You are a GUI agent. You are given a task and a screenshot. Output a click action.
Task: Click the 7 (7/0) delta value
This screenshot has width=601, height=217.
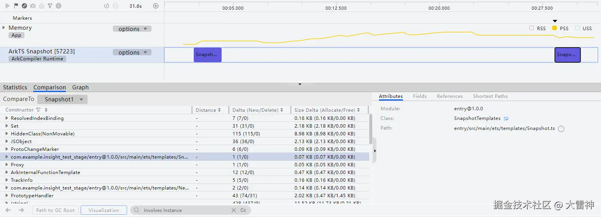pyautogui.click(x=240, y=118)
